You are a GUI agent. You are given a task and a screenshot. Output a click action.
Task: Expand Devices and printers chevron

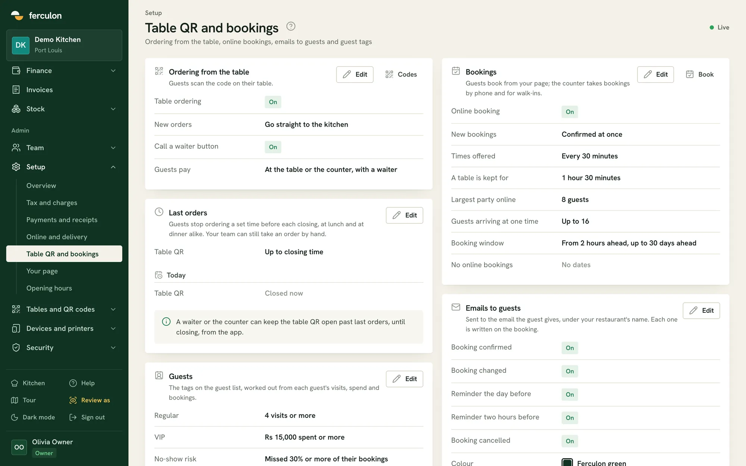click(x=113, y=328)
